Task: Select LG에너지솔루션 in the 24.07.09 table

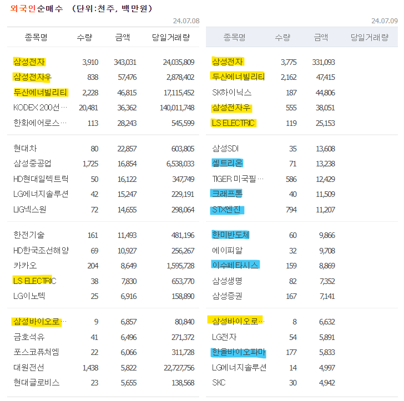Action: click(x=239, y=367)
